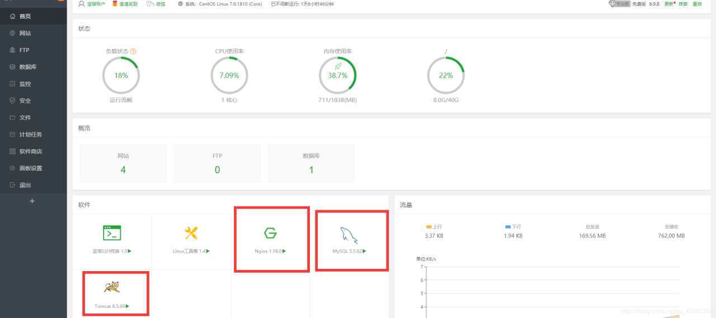Click the folder icon beside 文件
The image size is (716, 318).
pyautogui.click(x=13, y=118)
